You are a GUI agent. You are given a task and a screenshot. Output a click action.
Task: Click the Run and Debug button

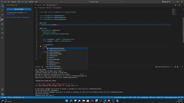coord(19,9)
